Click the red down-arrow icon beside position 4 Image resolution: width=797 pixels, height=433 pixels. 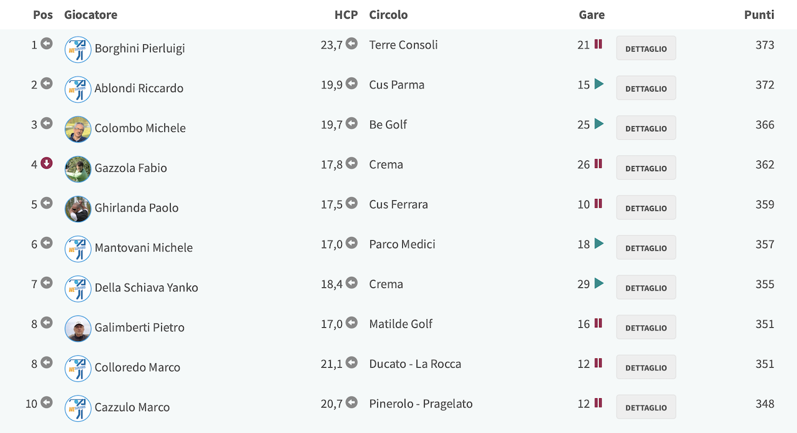coord(47,164)
